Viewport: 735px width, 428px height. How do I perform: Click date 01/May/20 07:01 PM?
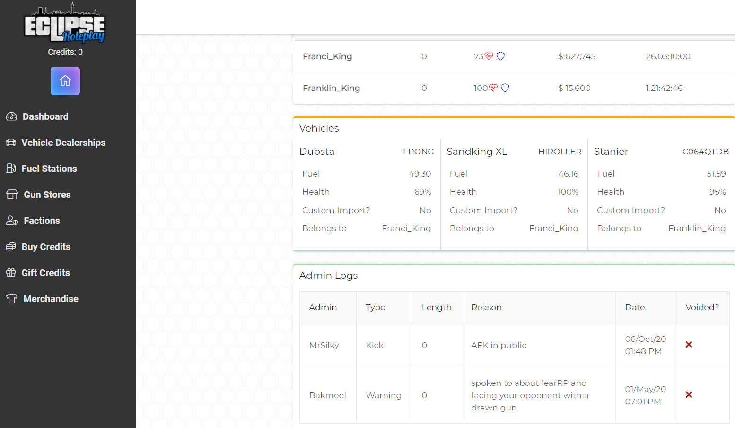tap(645, 395)
